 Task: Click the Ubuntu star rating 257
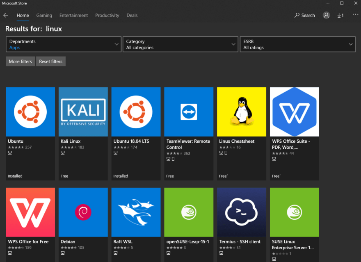(x=20, y=147)
